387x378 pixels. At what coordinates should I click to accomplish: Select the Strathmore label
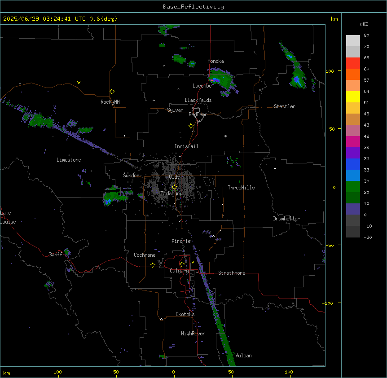click(x=232, y=273)
